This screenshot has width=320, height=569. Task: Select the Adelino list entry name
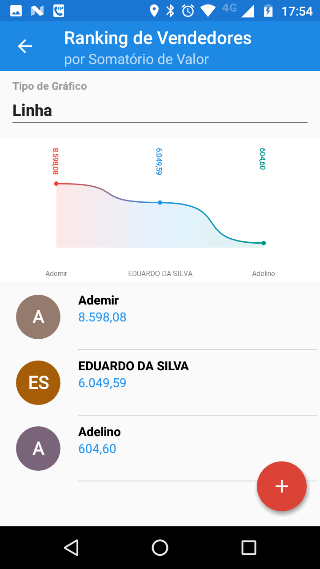point(100,432)
